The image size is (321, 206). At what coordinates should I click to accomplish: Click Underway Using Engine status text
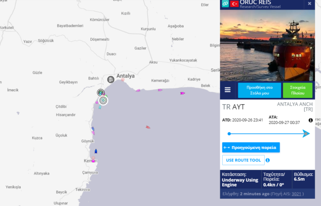[240, 182]
